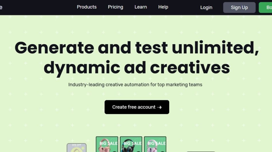The height and width of the screenshot is (152, 272).
Task: Click the 'BIG SALE' text on the pink headphones ad
Action: click(x=108, y=143)
